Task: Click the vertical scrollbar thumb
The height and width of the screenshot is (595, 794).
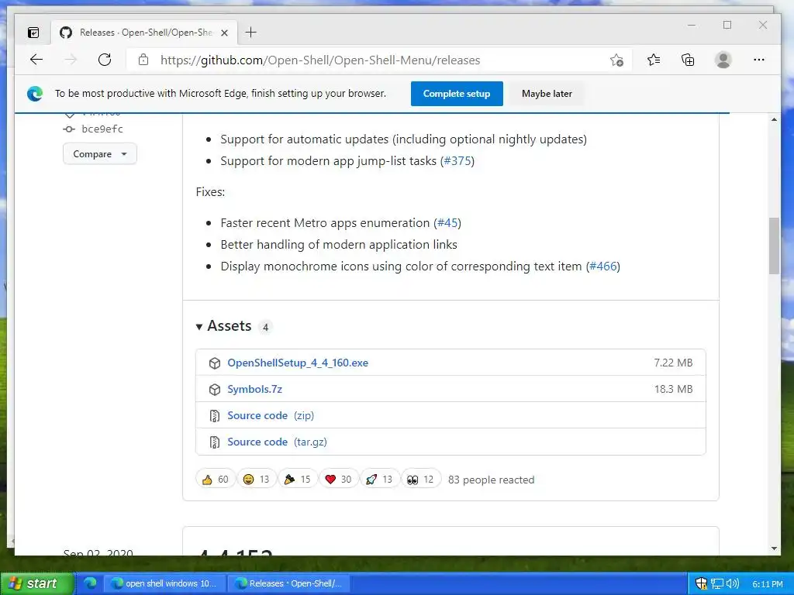Action: tap(774, 246)
